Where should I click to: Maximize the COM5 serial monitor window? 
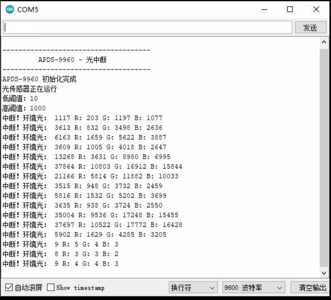coord(290,9)
